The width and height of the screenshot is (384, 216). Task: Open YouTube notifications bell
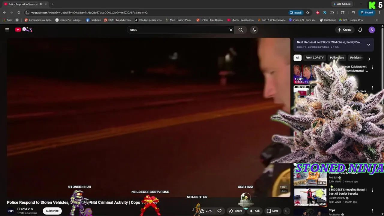pyautogui.click(x=360, y=30)
